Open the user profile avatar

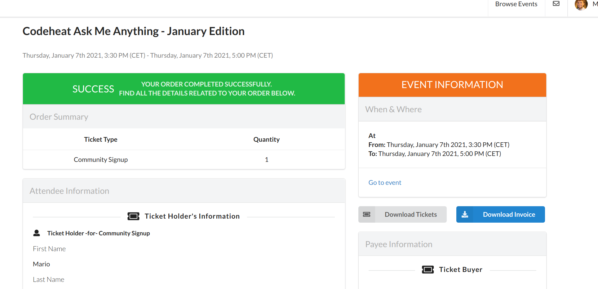(x=581, y=4)
